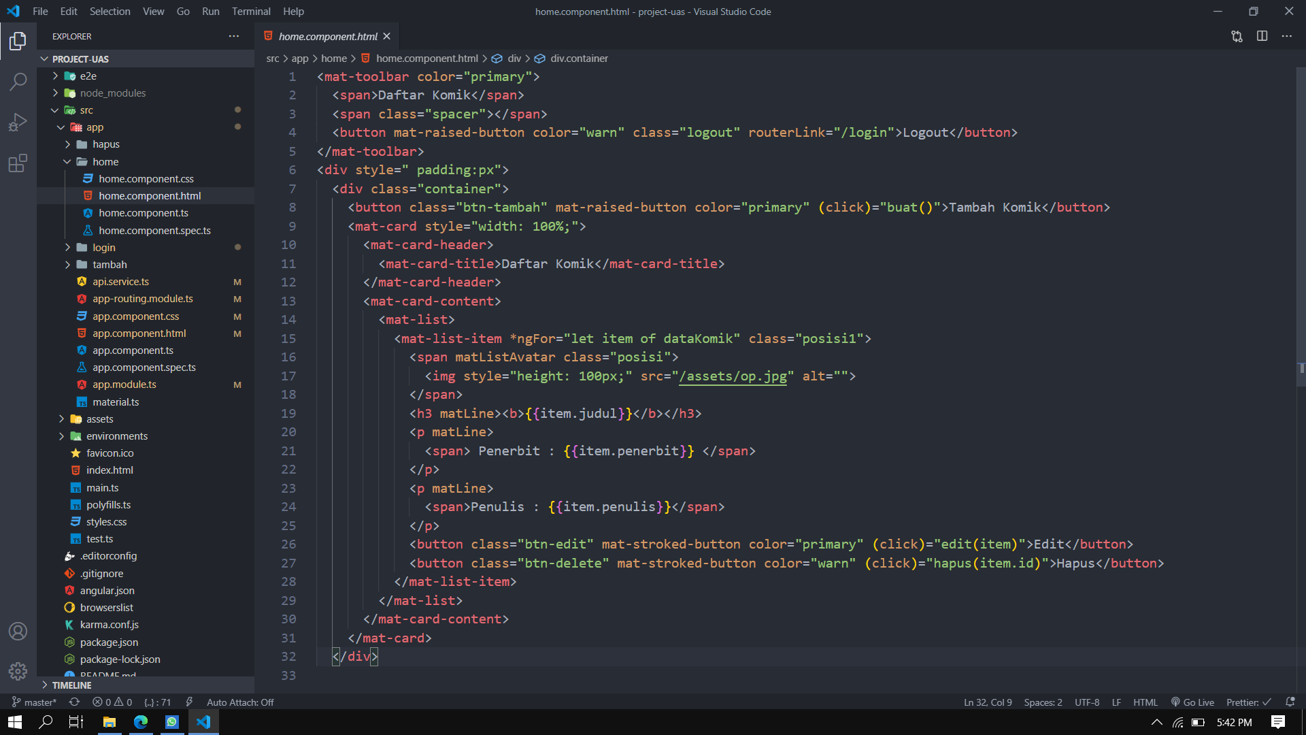Click the Synchronize Changes status icon
The height and width of the screenshot is (735, 1306).
[x=74, y=702]
